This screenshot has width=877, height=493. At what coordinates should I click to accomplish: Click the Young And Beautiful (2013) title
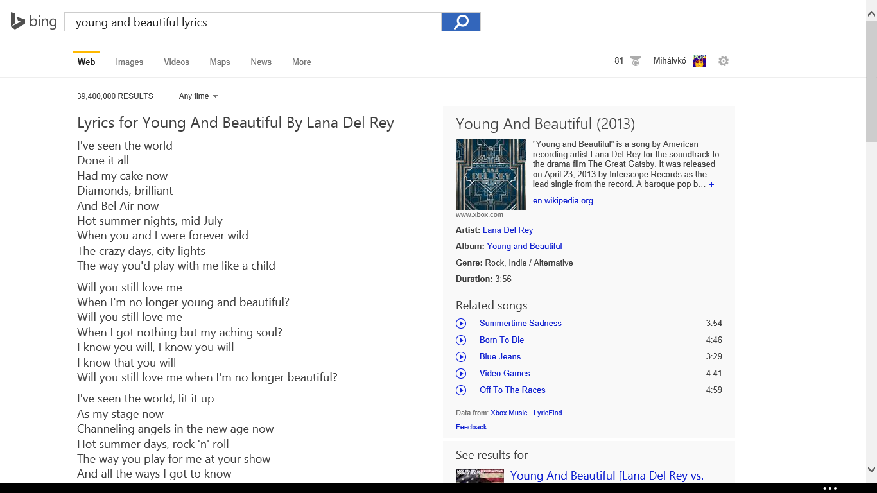pos(545,124)
